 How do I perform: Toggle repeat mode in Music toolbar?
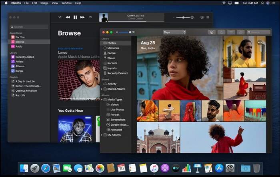[90, 17]
